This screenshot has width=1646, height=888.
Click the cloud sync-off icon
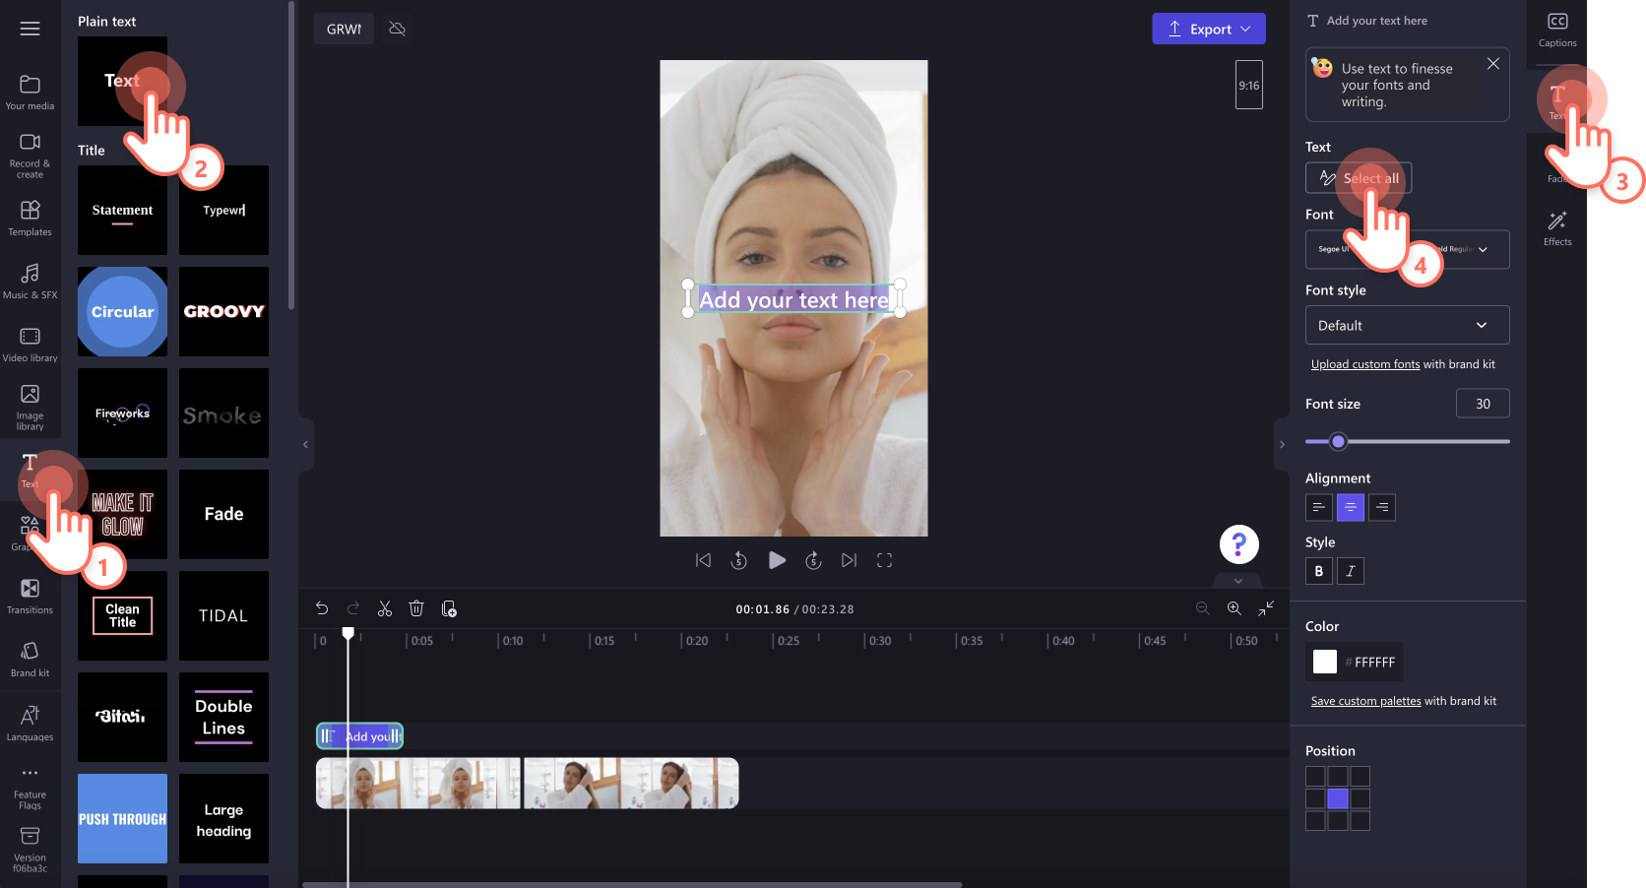click(x=398, y=29)
